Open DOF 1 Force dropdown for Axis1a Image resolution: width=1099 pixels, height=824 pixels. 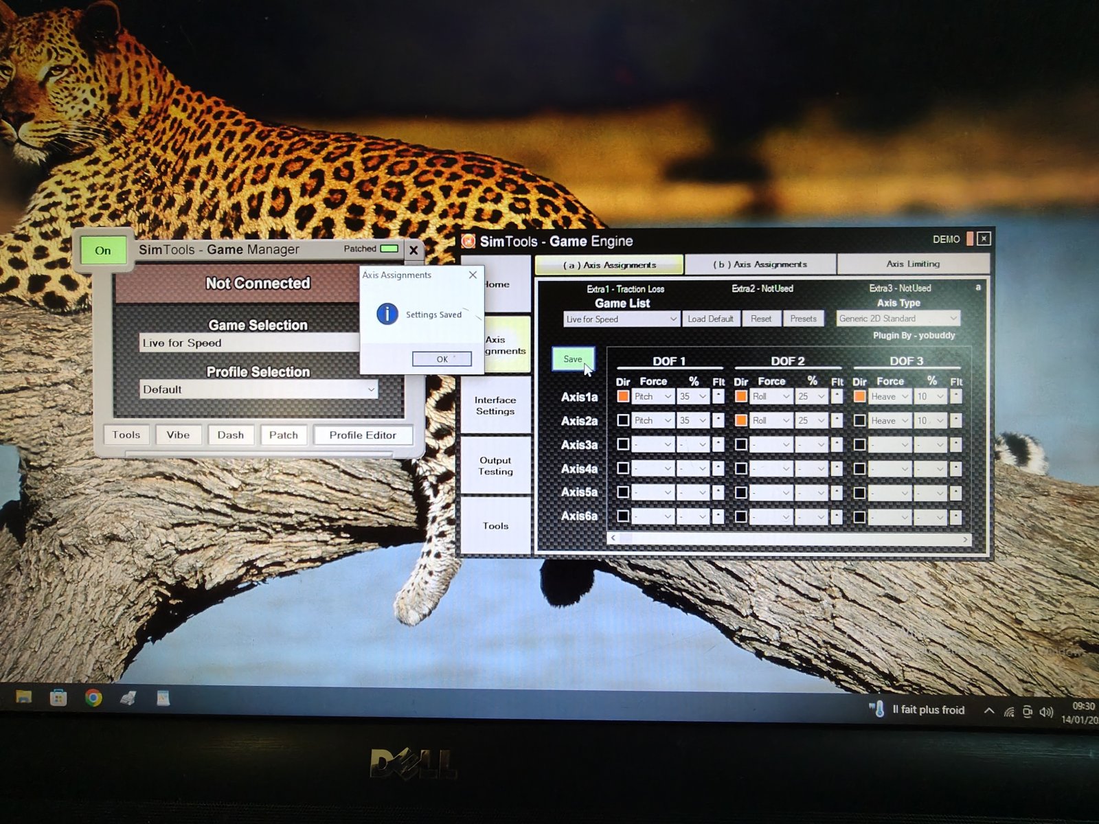[653, 396]
